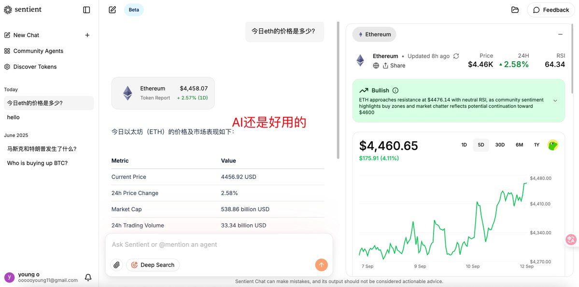Click the Sentient logo

[23, 10]
